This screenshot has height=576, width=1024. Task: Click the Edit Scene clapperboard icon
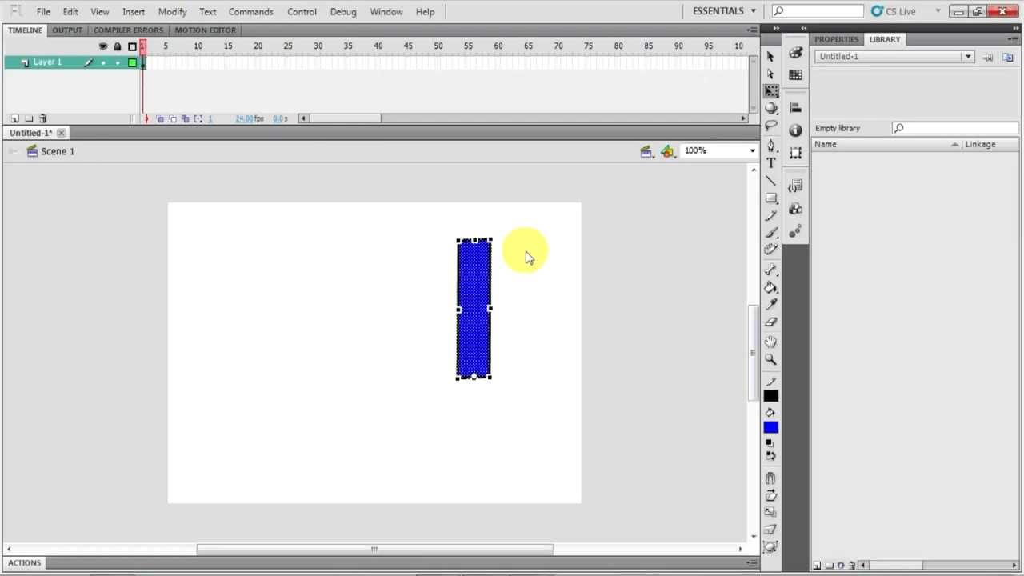646,151
